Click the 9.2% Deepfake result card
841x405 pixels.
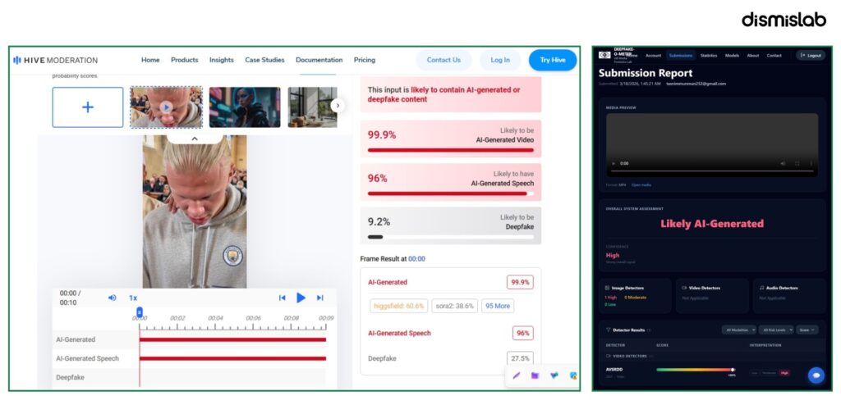click(451, 225)
